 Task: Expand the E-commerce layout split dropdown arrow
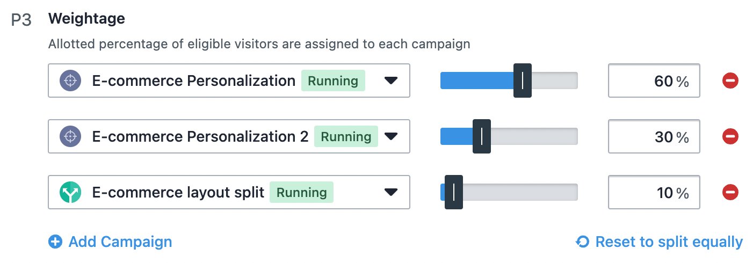[391, 192]
